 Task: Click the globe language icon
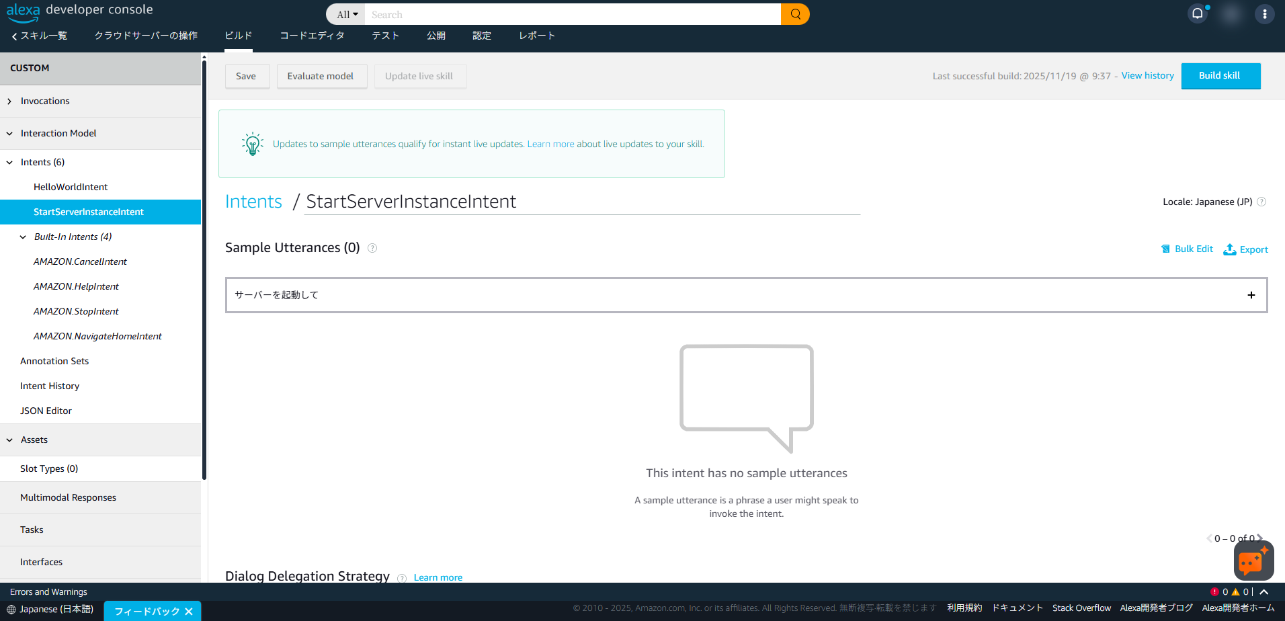12,609
